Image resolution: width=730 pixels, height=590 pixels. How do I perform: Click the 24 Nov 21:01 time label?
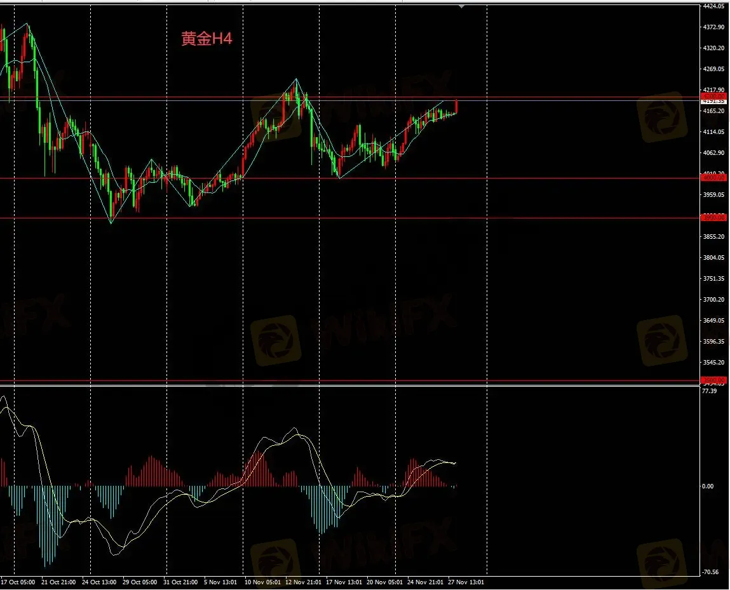point(425,582)
